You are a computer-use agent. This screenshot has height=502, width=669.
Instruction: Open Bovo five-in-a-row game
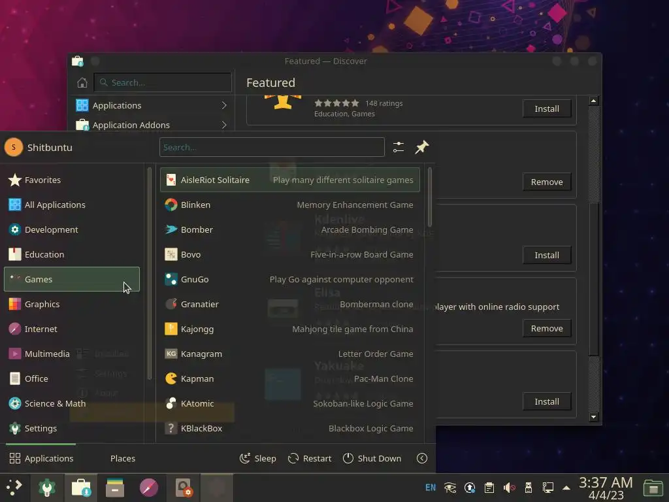pyautogui.click(x=289, y=254)
